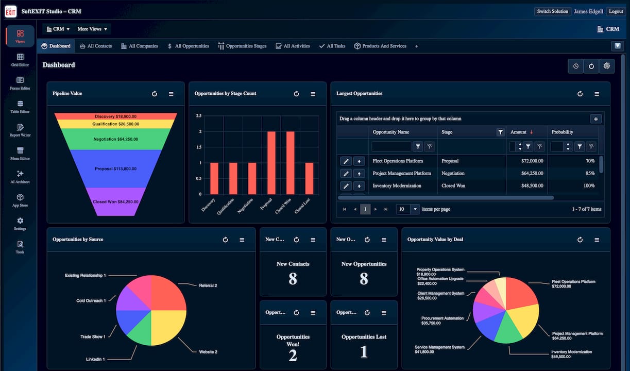Switch to the All Contacts tab
The image size is (630, 371).
coord(96,46)
